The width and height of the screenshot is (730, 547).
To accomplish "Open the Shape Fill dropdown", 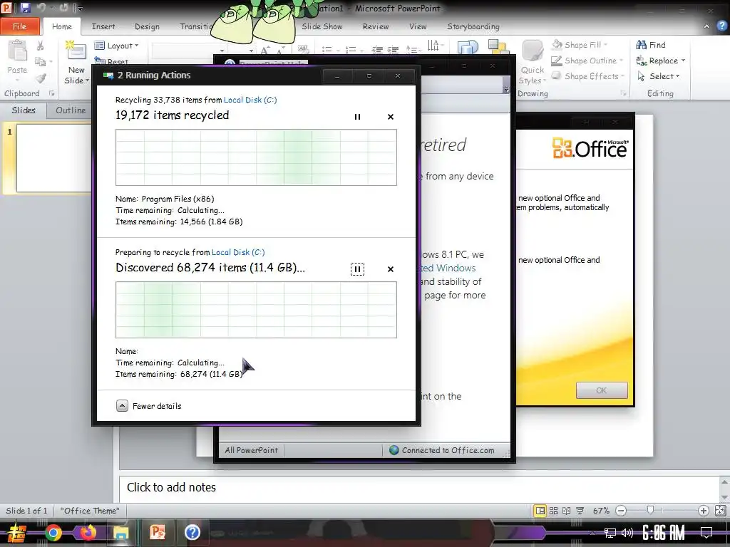I will (580, 45).
